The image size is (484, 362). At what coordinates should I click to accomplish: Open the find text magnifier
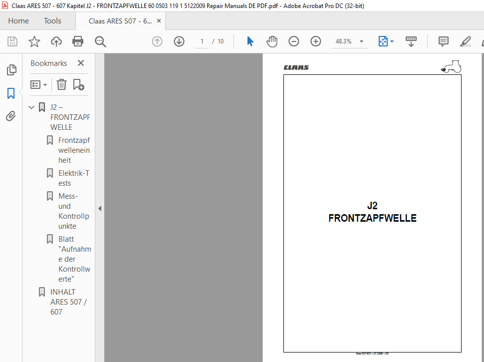(x=100, y=41)
